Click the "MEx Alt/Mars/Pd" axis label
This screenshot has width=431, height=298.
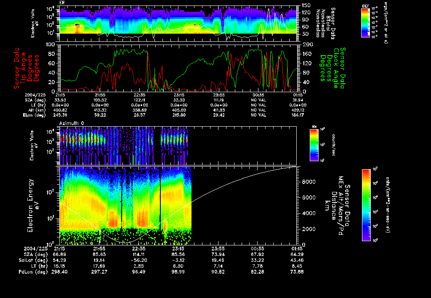(341, 206)
